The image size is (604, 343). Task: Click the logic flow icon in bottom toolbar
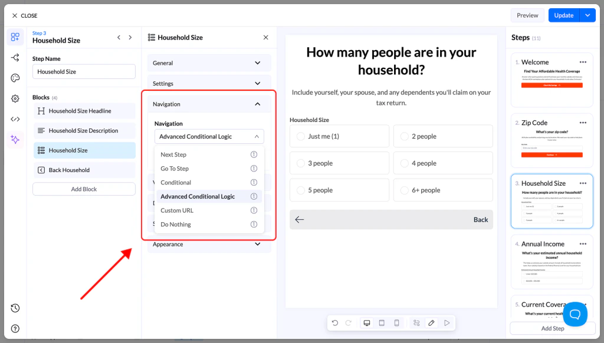click(416, 323)
